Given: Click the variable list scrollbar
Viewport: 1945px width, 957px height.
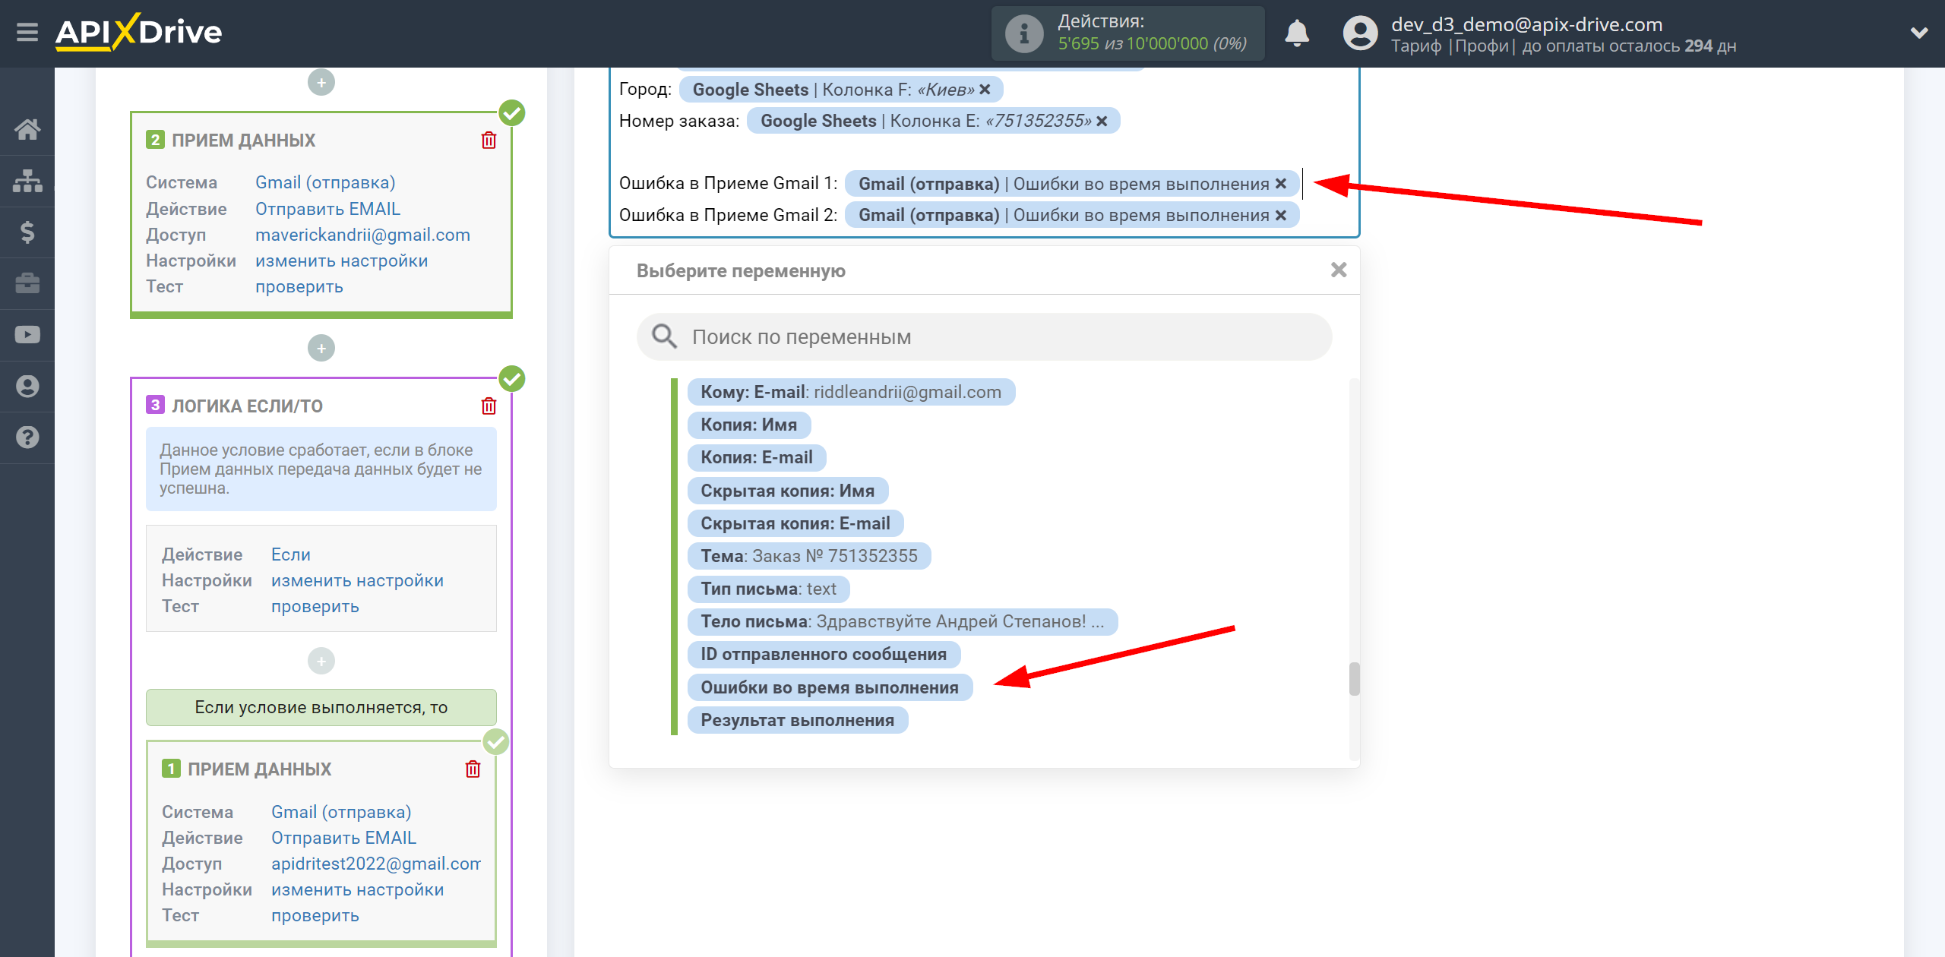Looking at the screenshot, I should (x=1354, y=678).
